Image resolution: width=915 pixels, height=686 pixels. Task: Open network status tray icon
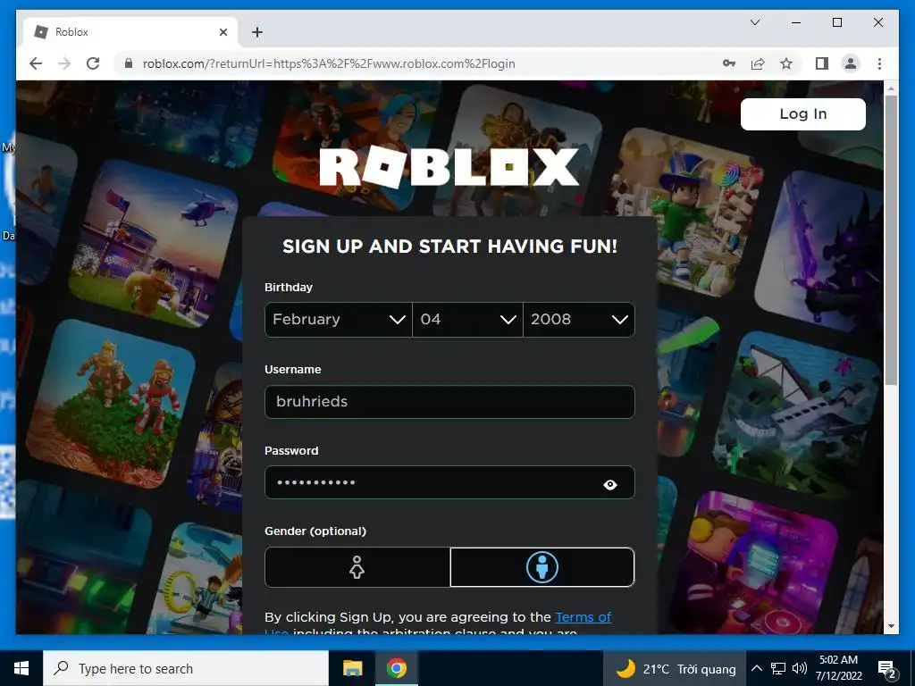coord(778,668)
